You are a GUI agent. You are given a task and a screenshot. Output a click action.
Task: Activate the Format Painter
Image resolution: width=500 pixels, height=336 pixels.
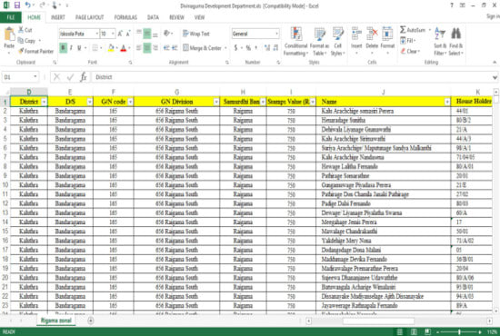coord(35,51)
